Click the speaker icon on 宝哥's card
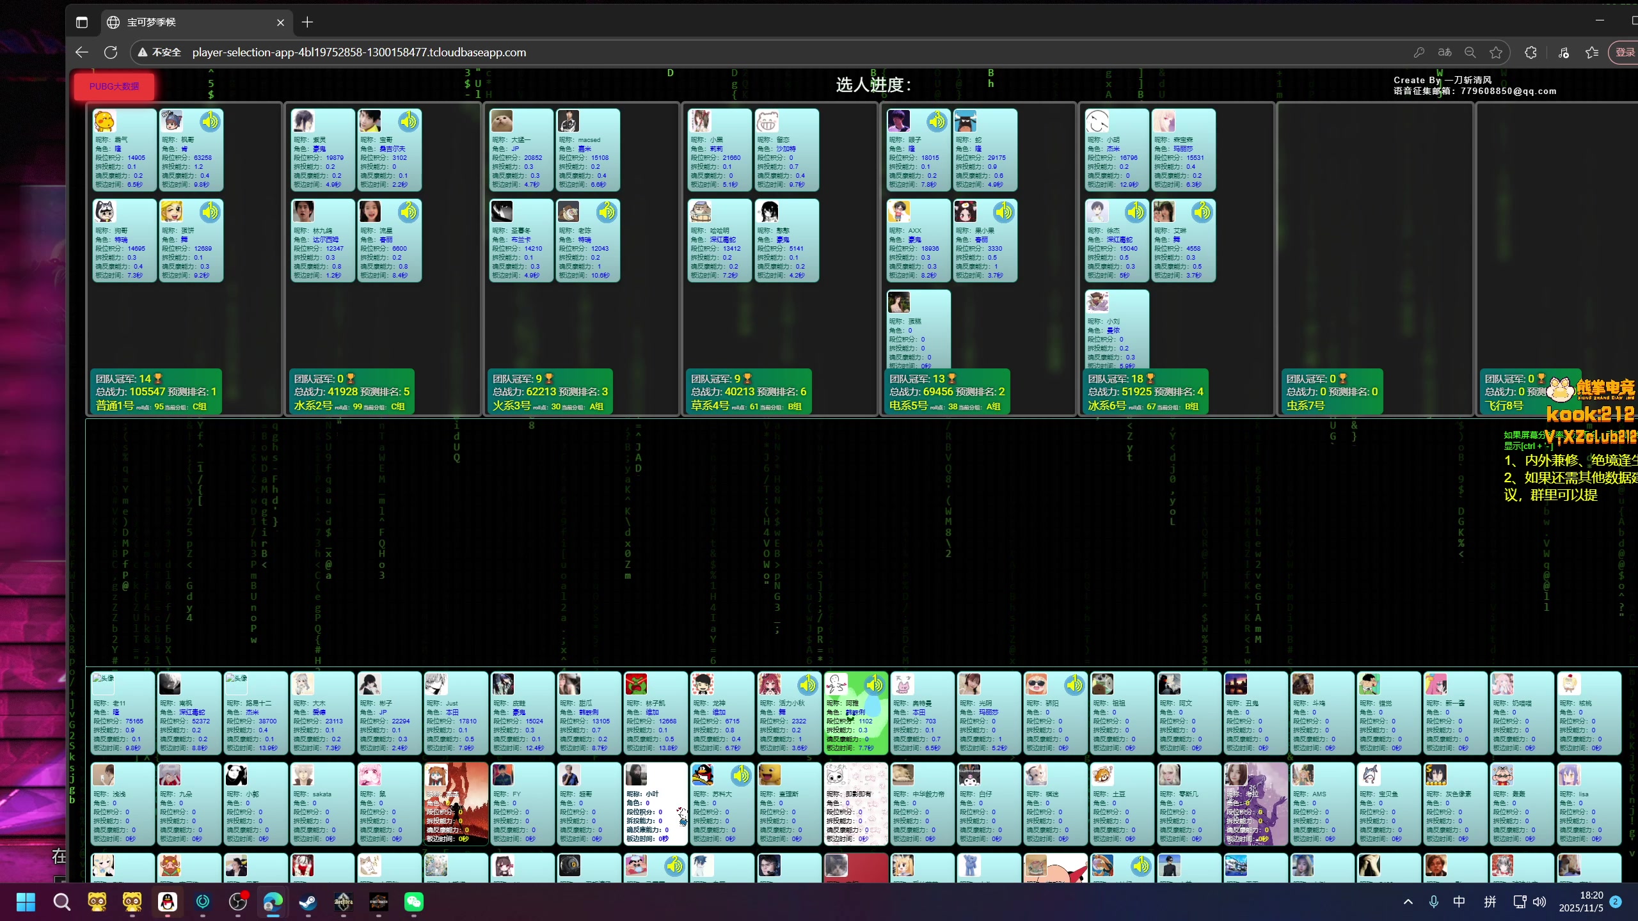Screen dimensions: 1638x921 (408, 121)
